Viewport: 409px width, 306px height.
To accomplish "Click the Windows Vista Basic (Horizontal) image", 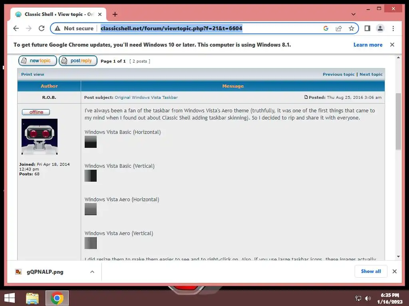I will pos(91,142).
